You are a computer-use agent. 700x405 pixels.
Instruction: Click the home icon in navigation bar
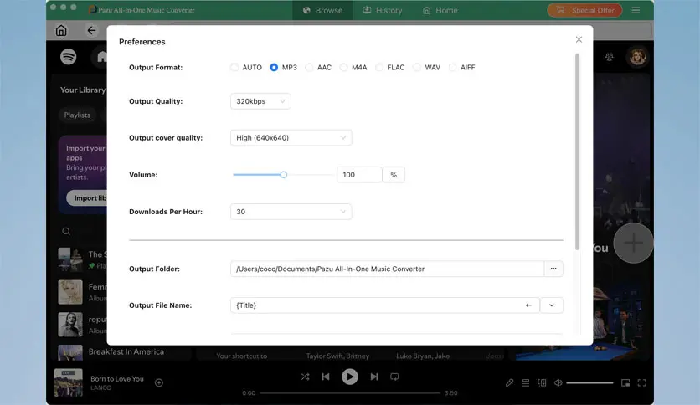click(61, 30)
